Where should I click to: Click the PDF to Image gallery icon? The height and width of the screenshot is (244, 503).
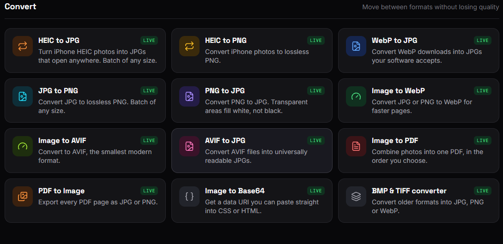point(23,196)
